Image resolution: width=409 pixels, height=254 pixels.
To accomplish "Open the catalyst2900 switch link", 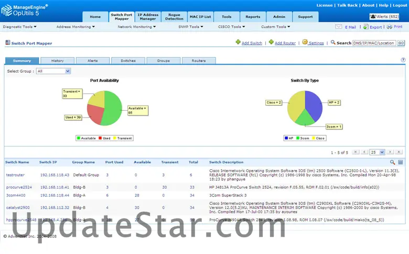I will (18, 207).
